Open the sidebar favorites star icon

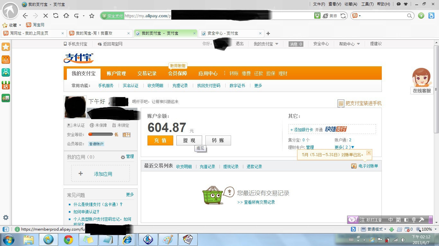click(x=6, y=47)
